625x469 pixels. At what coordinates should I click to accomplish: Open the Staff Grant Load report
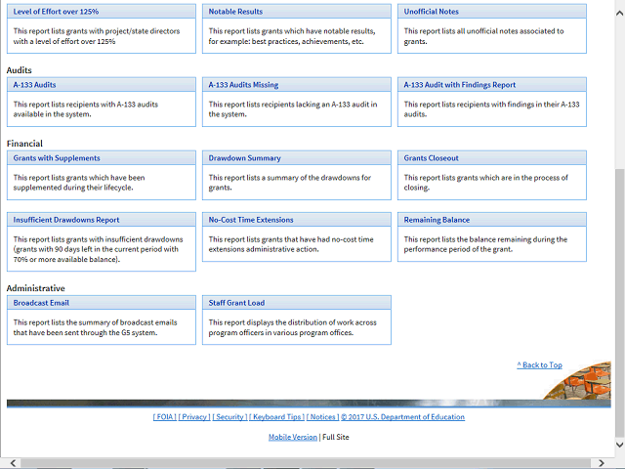click(236, 303)
